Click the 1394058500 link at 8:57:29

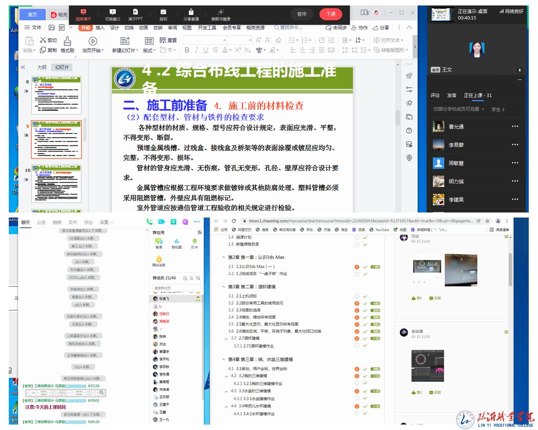pos(76,386)
